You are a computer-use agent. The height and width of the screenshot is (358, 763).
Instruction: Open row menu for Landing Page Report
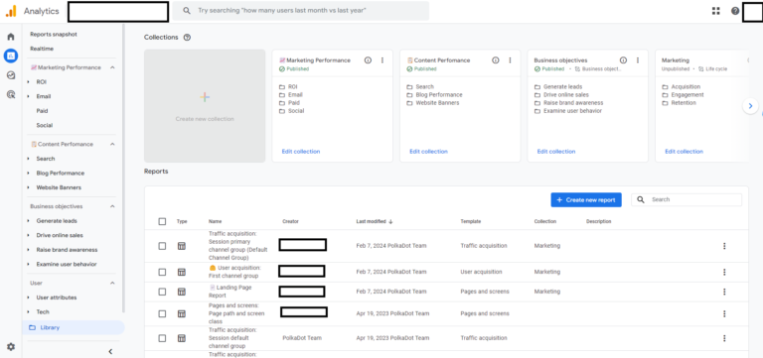point(724,292)
